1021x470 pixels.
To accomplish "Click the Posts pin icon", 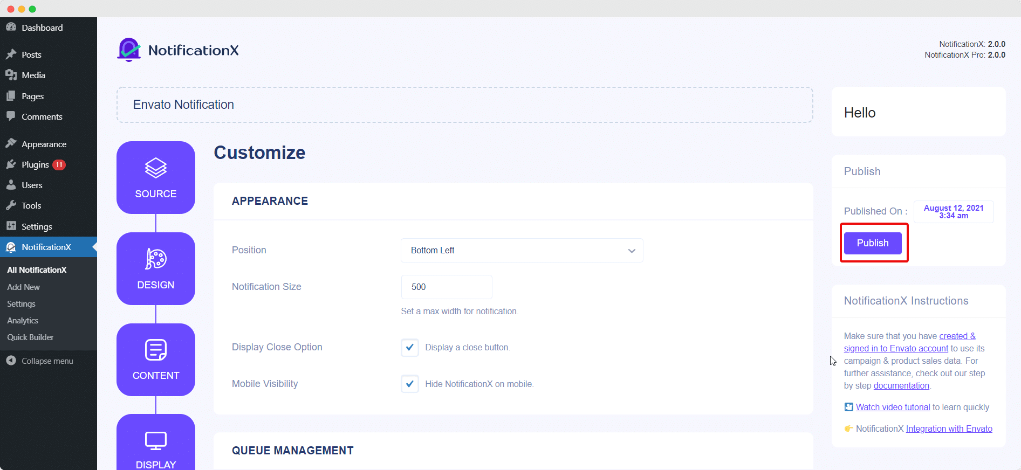I will (11, 54).
